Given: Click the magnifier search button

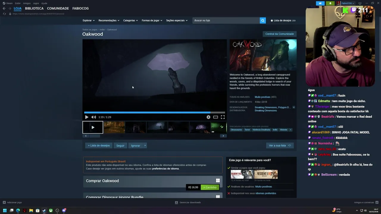Looking at the screenshot, I should (x=263, y=21).
